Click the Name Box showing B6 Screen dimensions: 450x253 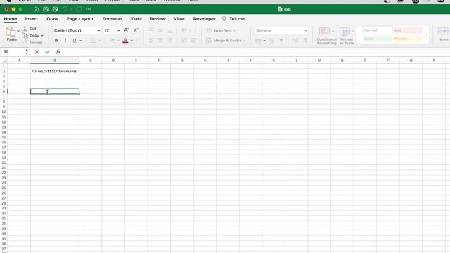(13, 51)
